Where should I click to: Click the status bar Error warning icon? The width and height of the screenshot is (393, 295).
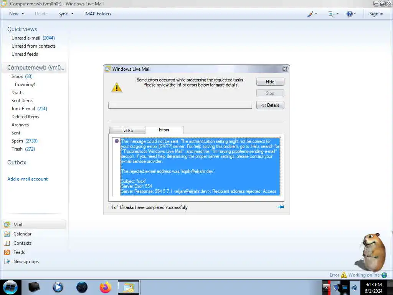tap(344, 275)
